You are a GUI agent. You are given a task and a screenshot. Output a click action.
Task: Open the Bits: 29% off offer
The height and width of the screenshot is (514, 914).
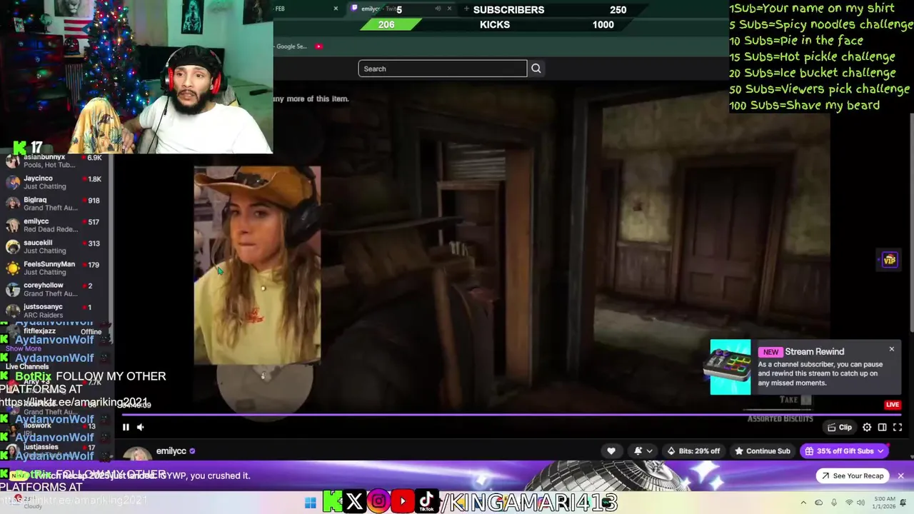pos(693,451)
